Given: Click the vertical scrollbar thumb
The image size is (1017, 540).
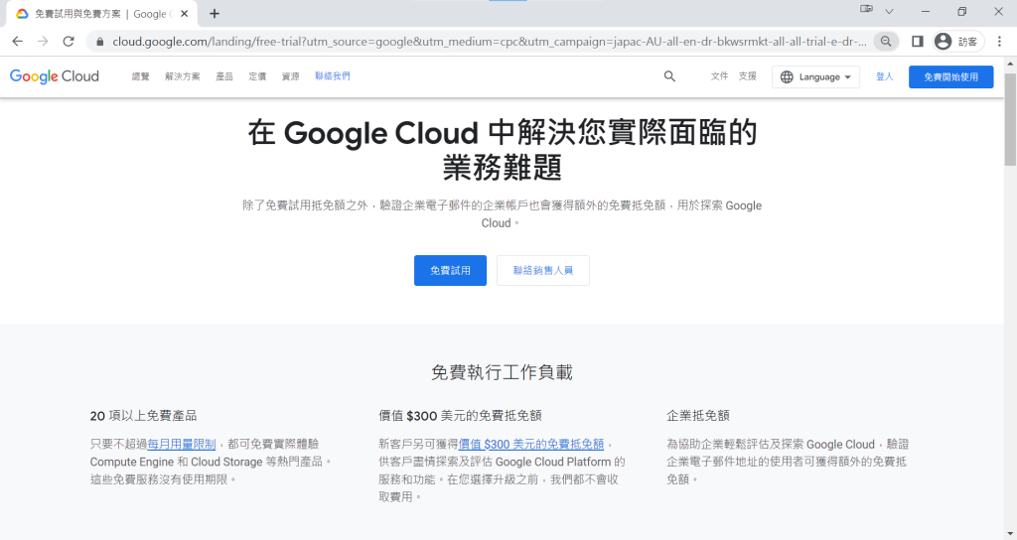Looking at the screenshot, I should pos(1010,119).
